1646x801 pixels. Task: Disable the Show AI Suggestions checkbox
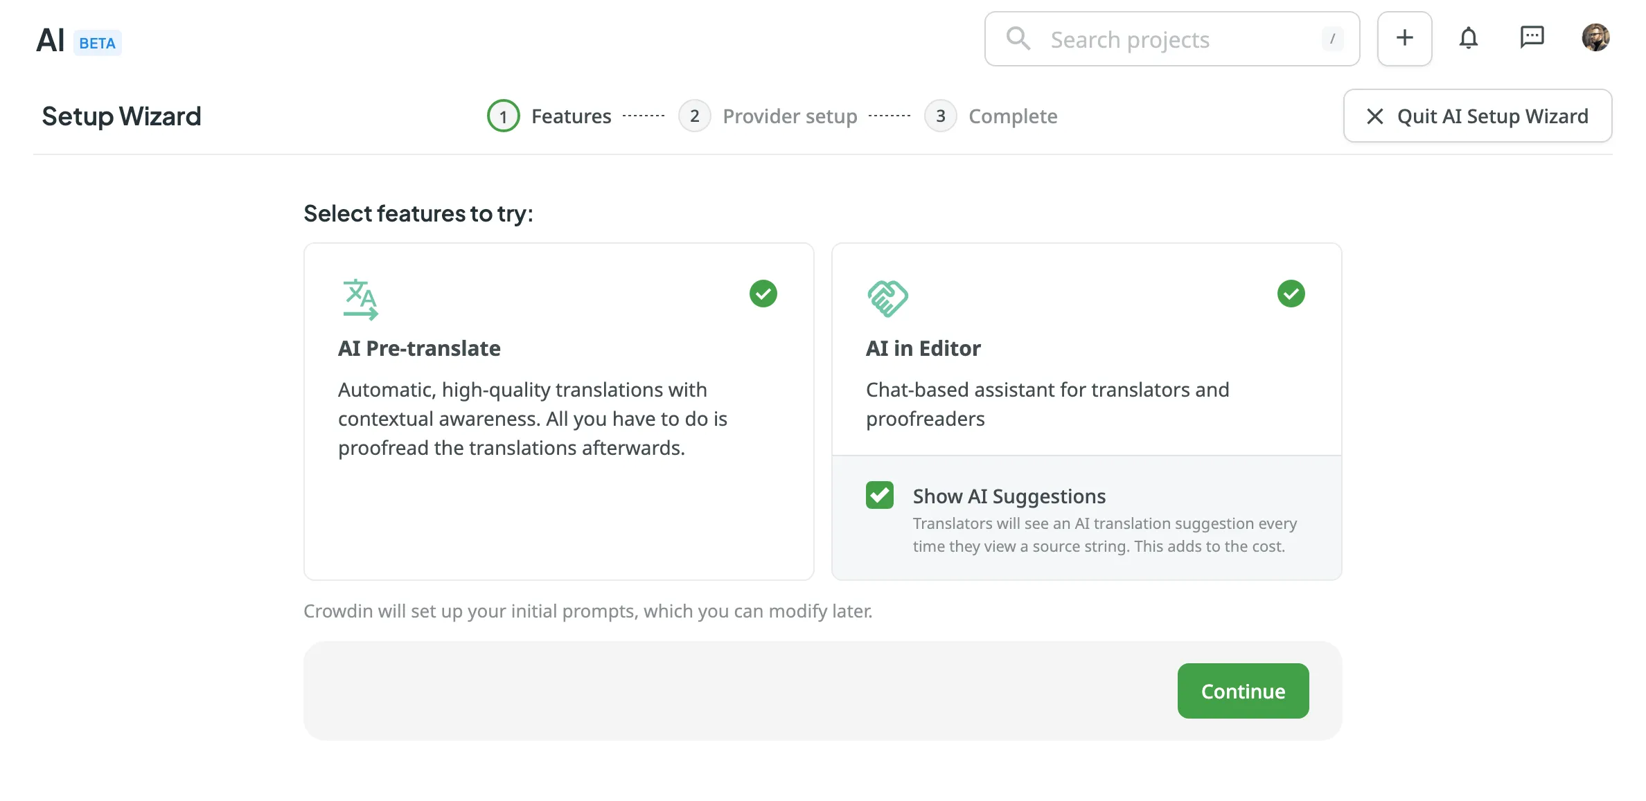click(x=880, y=494)
